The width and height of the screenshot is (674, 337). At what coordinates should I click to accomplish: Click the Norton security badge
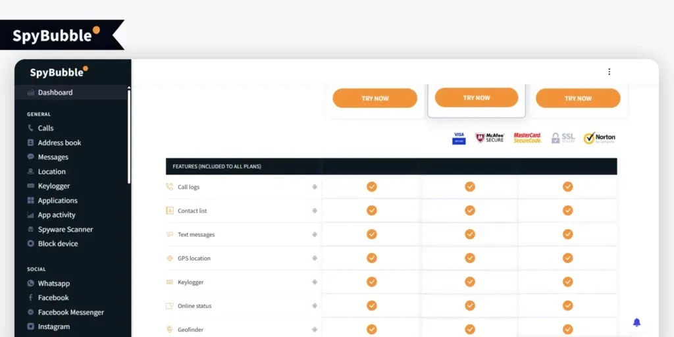pyautogui.click(x=599, y=138)
